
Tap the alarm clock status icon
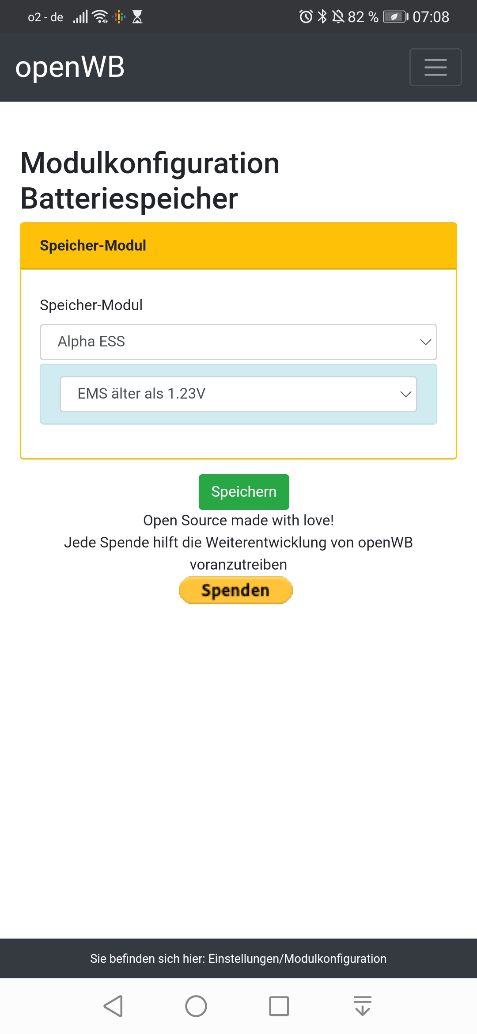coord(306,17)
